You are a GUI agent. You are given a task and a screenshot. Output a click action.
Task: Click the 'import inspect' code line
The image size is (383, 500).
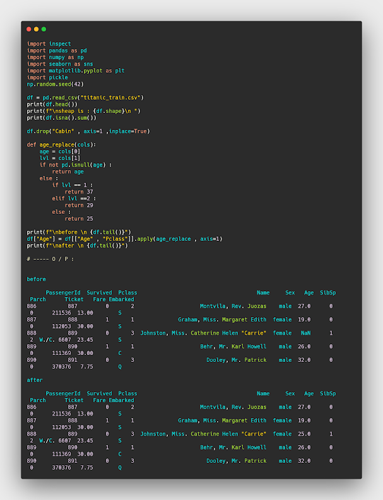tap(49, 44)
